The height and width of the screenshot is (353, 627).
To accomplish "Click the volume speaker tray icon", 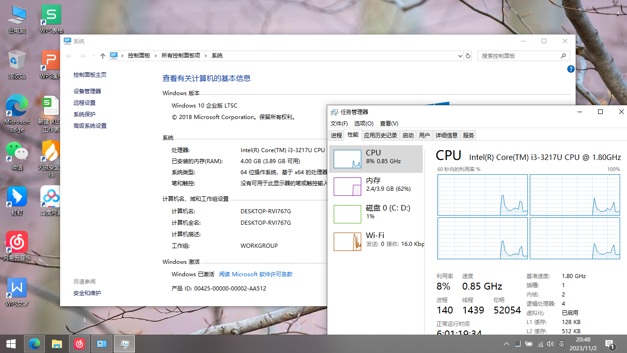I will point(551,344).
